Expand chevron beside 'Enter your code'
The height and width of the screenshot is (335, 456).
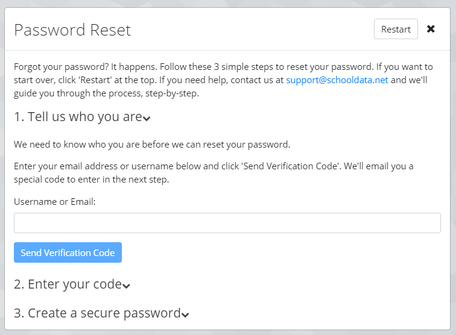(x=126, y=286)
